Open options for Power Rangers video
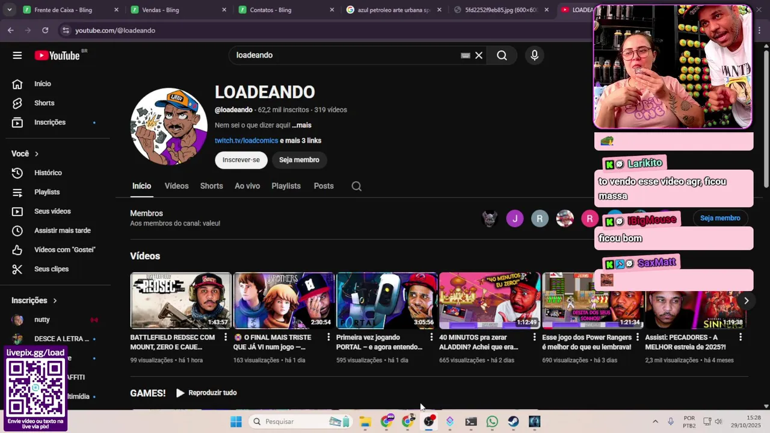The height and width of the screenshot is (433, 770). [638, 337]
